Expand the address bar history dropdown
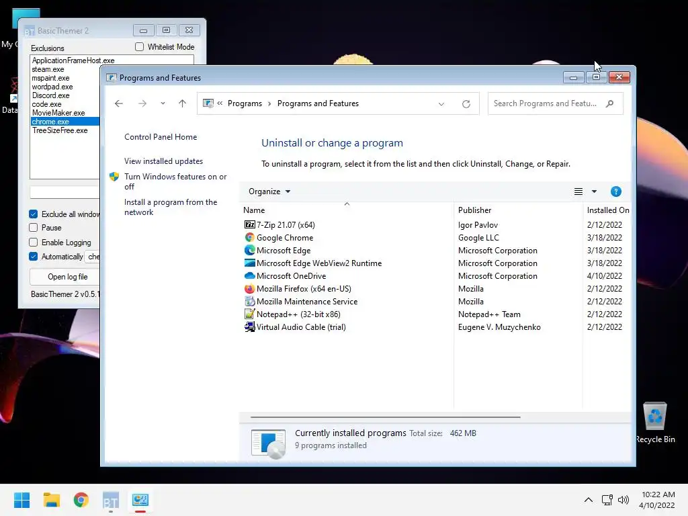The image size is (688, 516). tap(441, 104)
